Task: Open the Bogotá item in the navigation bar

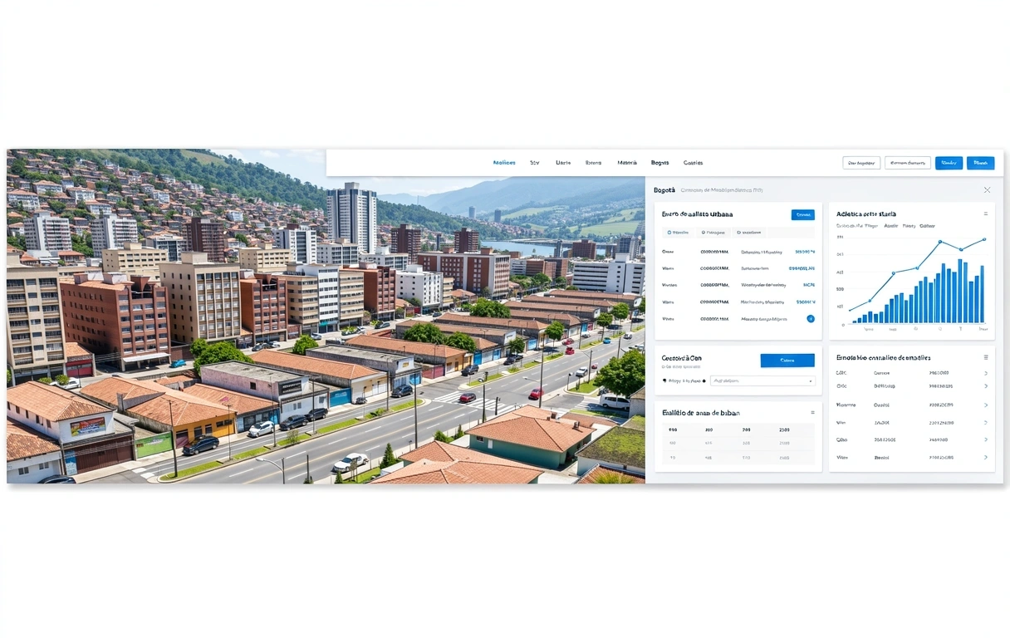Action: (x=659, y=162)
